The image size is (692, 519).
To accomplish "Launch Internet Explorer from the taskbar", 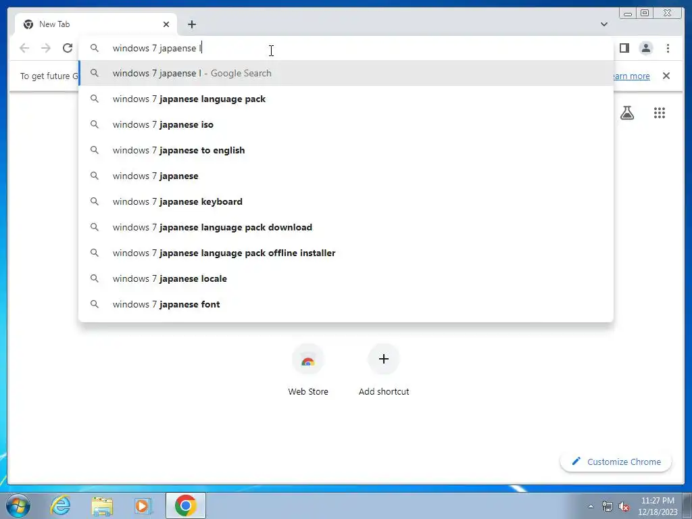I will 60,505.
